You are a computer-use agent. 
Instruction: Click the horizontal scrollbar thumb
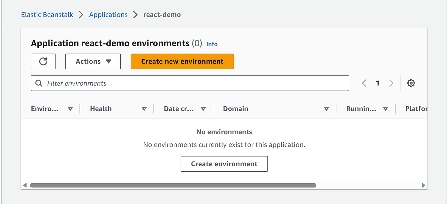click(173, 185)
